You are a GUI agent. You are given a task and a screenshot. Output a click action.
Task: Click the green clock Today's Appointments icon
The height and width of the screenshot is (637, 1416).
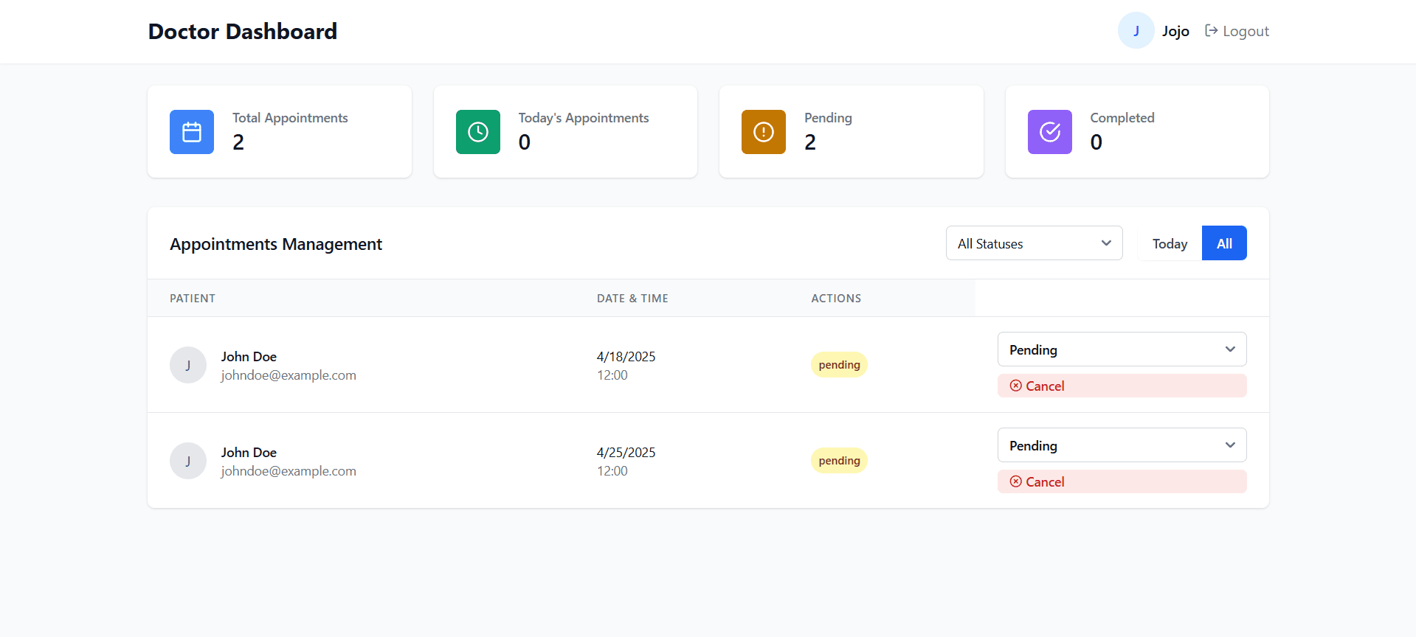(478, 132)
